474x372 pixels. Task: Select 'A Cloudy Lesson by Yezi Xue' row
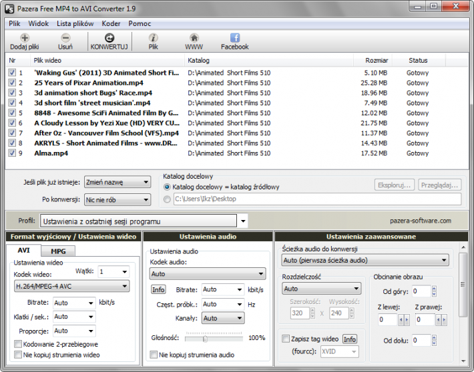pos(237,123)
